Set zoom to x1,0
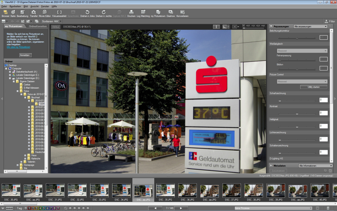Screen dimensions: 337x211 click(x=253, y=26)
